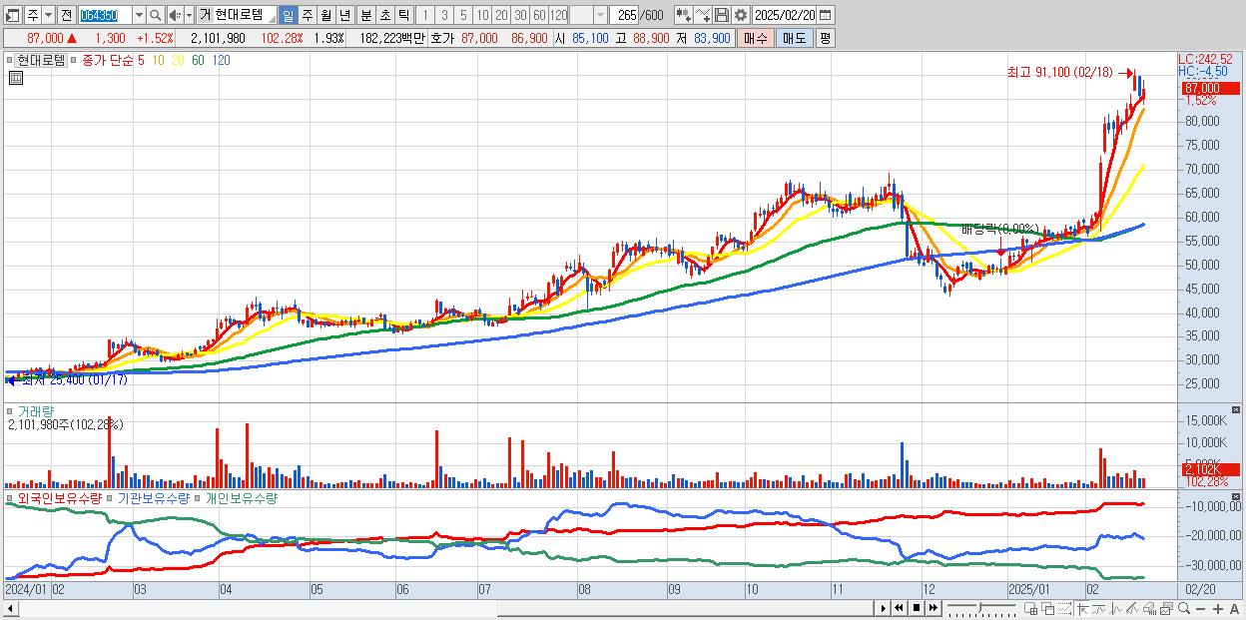The image size is (1246, 620).
Task: Click the 거래량 volume panel label
Action: tap(36, 411)
